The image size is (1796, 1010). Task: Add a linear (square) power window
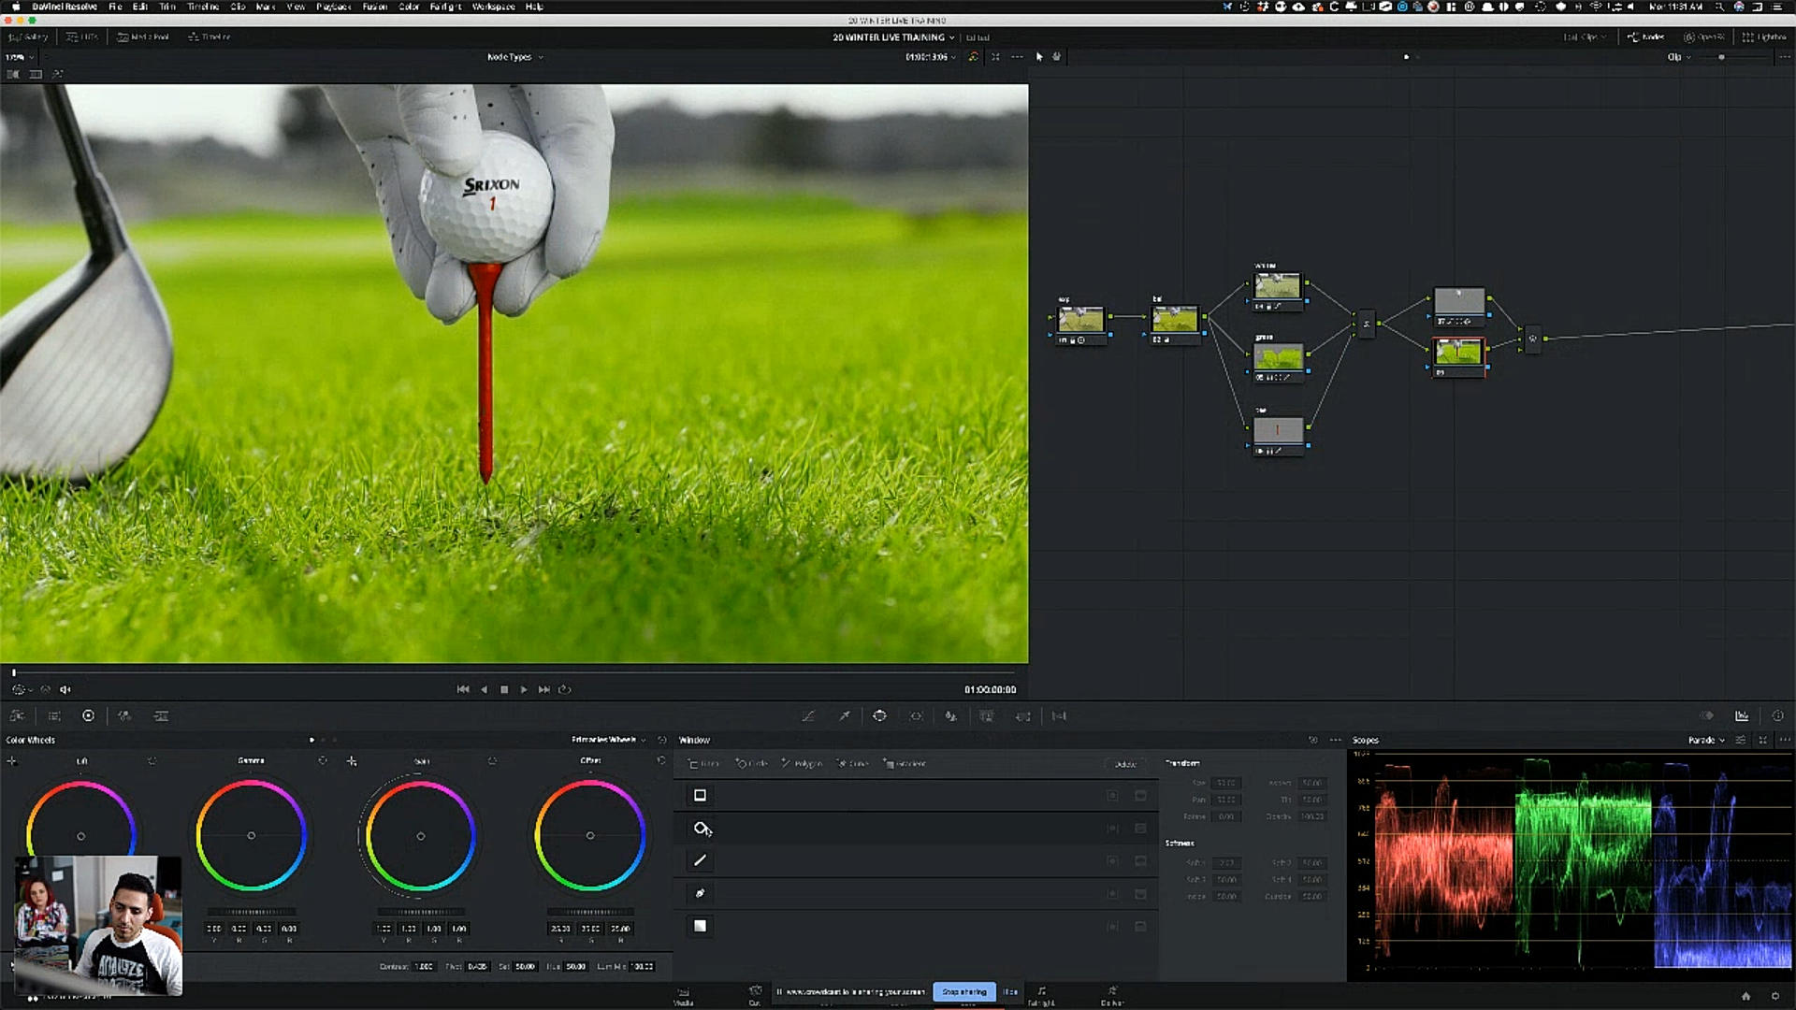point(704,764)
